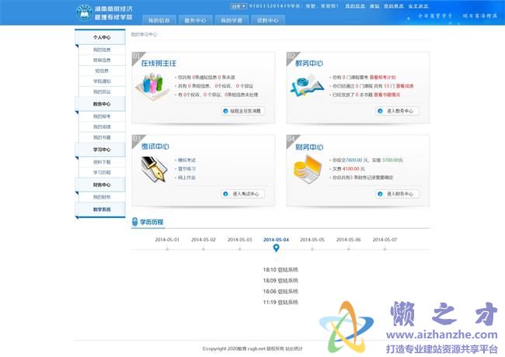Click the college logo emblem in header
The width and height of the screenshot is (505, 357).
pos(84,13)
